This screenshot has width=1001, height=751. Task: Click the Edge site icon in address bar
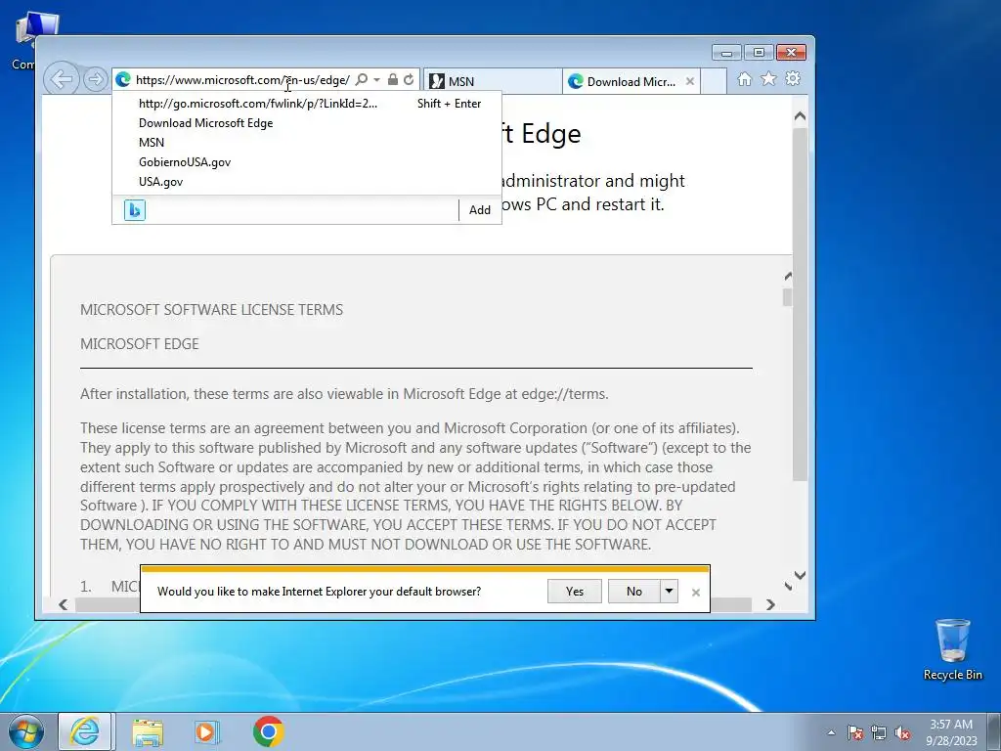click(x=123, y=80)
